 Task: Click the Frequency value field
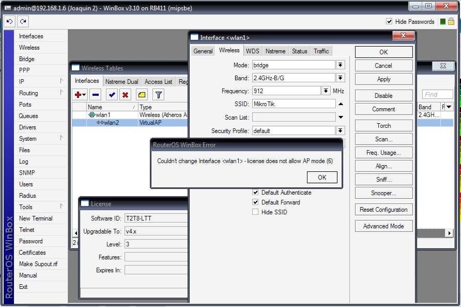(286, 91)
